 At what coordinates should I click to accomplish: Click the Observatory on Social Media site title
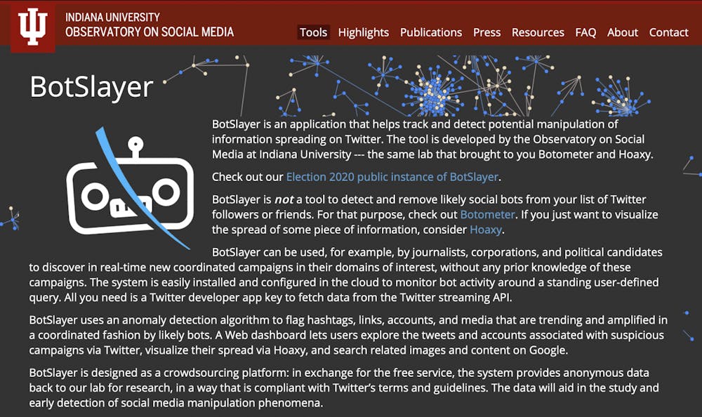tap(150, 32)
